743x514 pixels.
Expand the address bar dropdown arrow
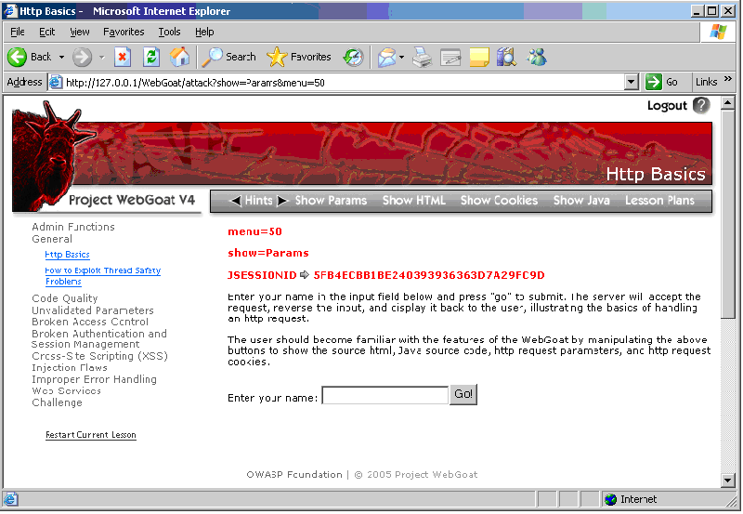[631, 83]
